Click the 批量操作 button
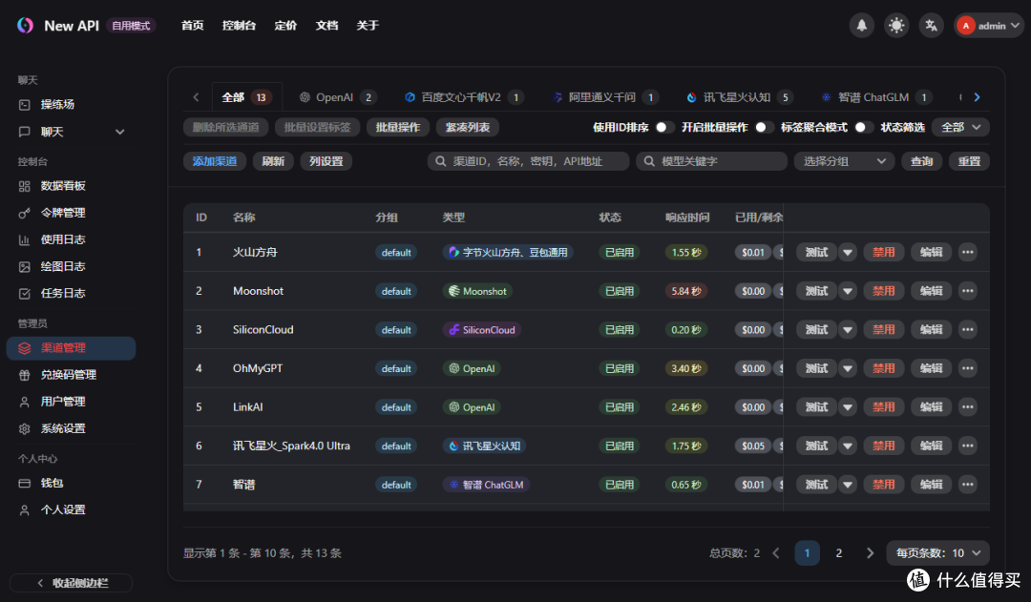The height and width of the screenshot is (602, 1031). coord(398,128)
